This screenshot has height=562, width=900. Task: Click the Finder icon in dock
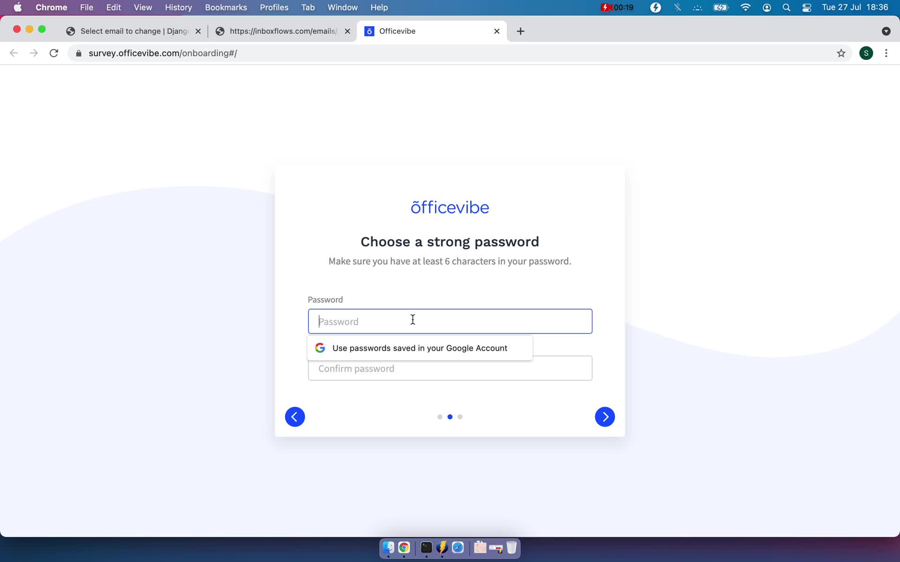click(388, 548)
